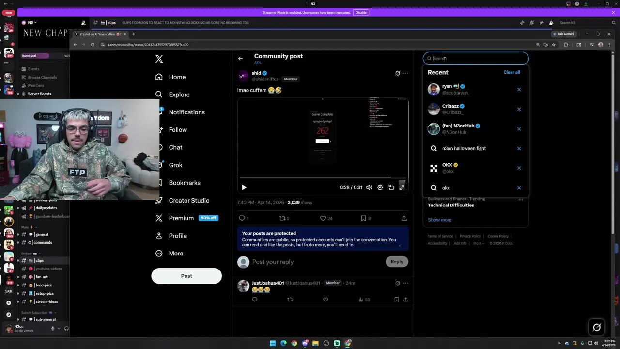Enter fullscreen on the video player
The image size is (620, 349).
point(402,187)
